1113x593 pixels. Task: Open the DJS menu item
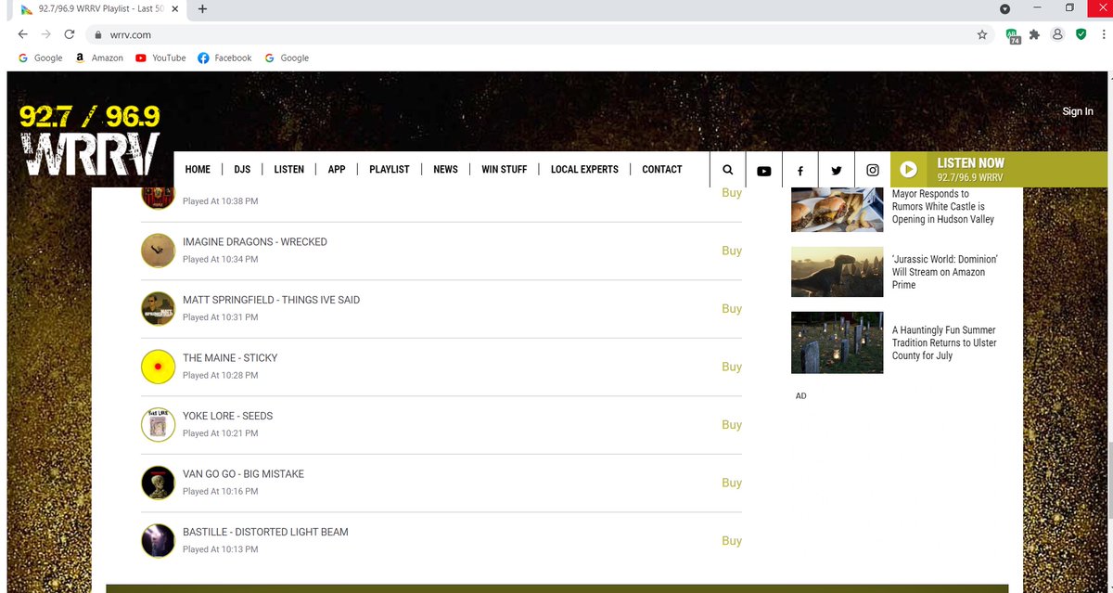tap(242, 170)
